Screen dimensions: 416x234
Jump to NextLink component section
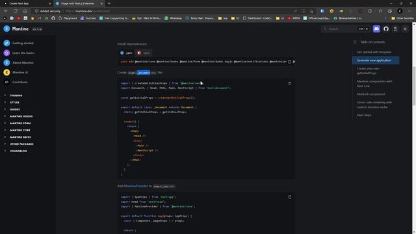pos(370,94)
